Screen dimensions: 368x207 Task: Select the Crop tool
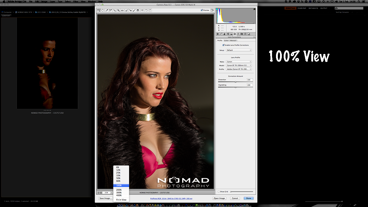118,10
